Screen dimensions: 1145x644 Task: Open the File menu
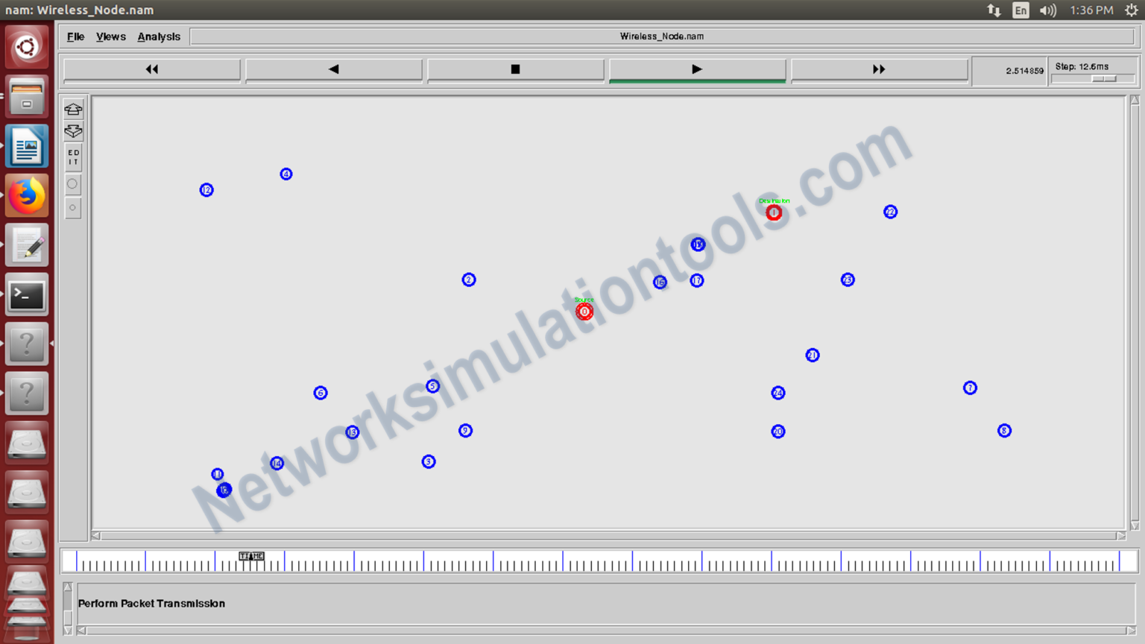tap(75, 37)
